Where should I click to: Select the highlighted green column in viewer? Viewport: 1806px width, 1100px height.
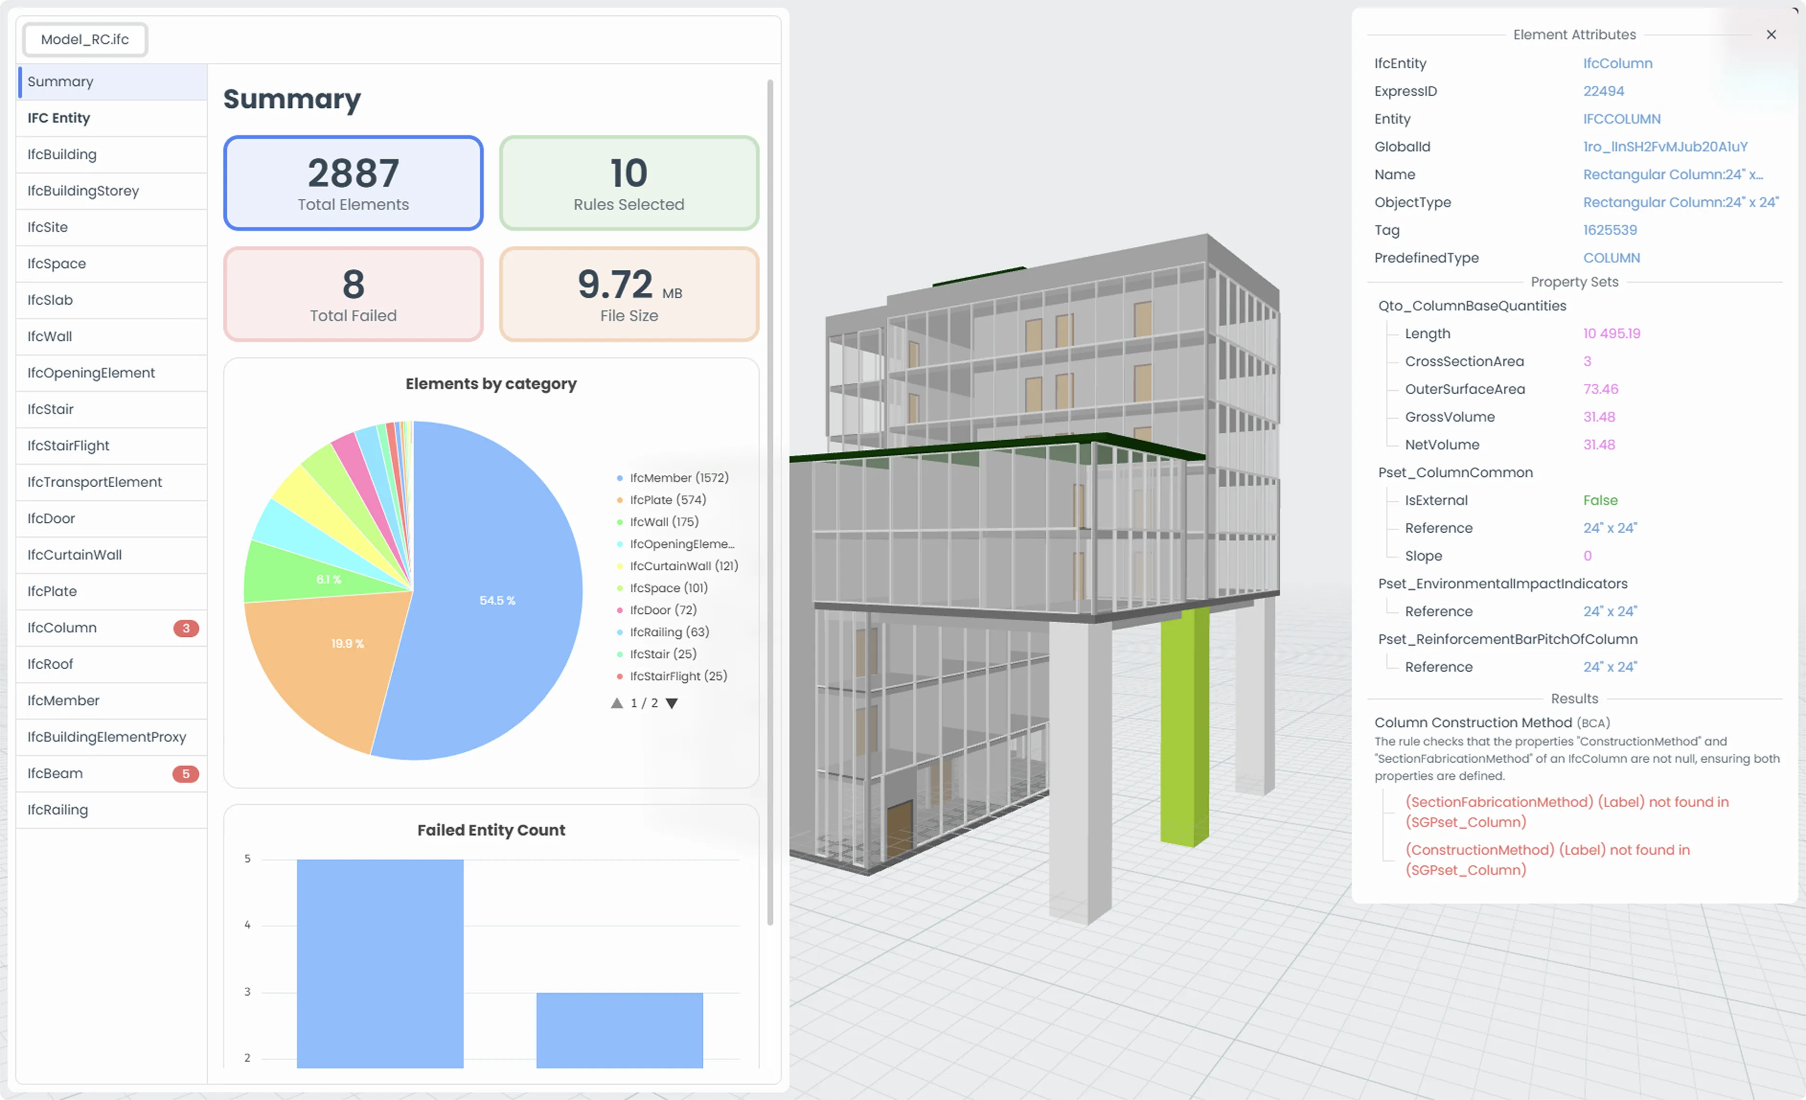pyautogui.click(x=1184, y=725)
